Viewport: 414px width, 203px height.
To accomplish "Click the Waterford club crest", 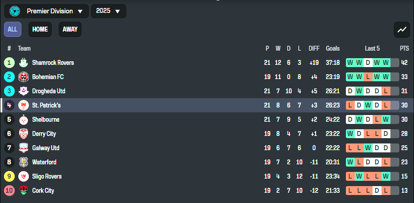I will point(24,162).
